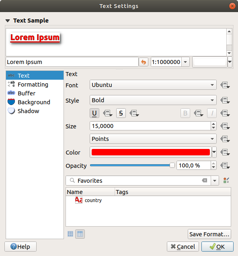The image size is (238, 256).
Task: Click the data-defined override icon for Font
Action: 225,85
